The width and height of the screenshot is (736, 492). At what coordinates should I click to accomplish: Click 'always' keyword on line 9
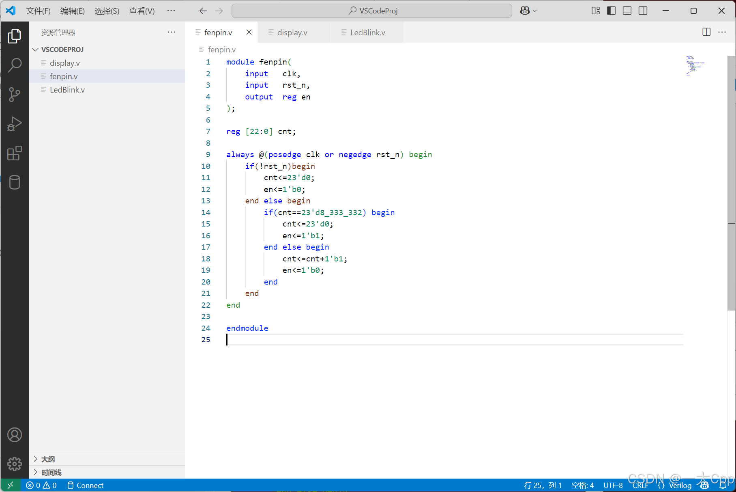click(x=240, y=155)
